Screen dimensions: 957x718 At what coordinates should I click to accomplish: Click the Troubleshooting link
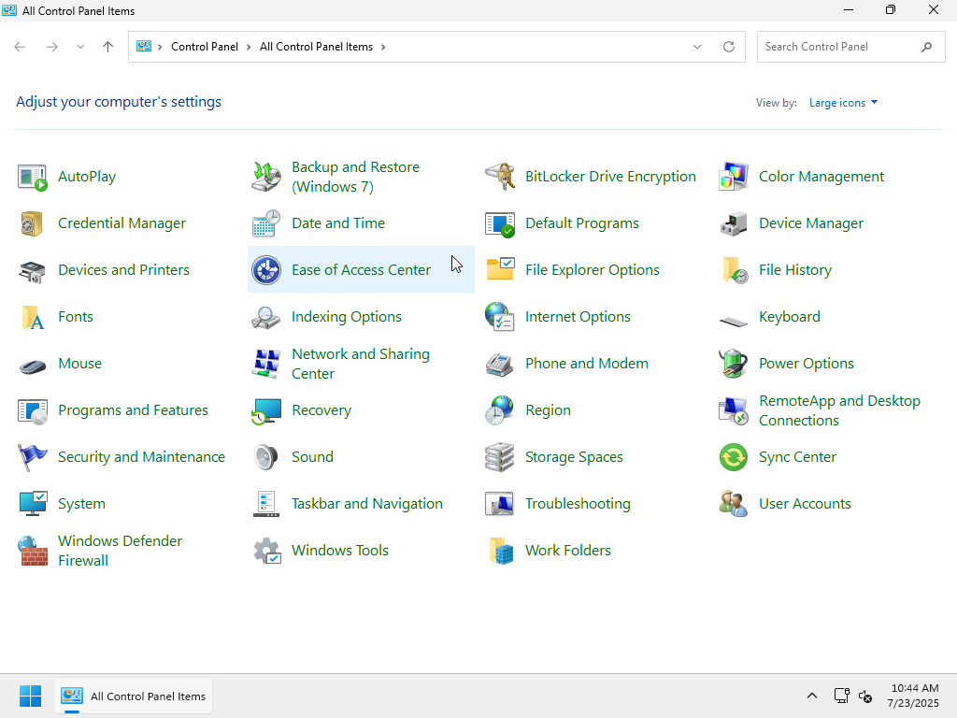click(x=578, y=504)
